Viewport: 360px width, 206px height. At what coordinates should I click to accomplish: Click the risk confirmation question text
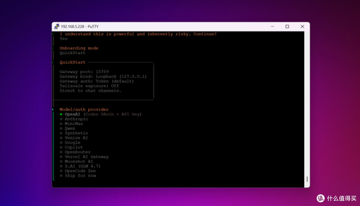click(x=138, y=34)
